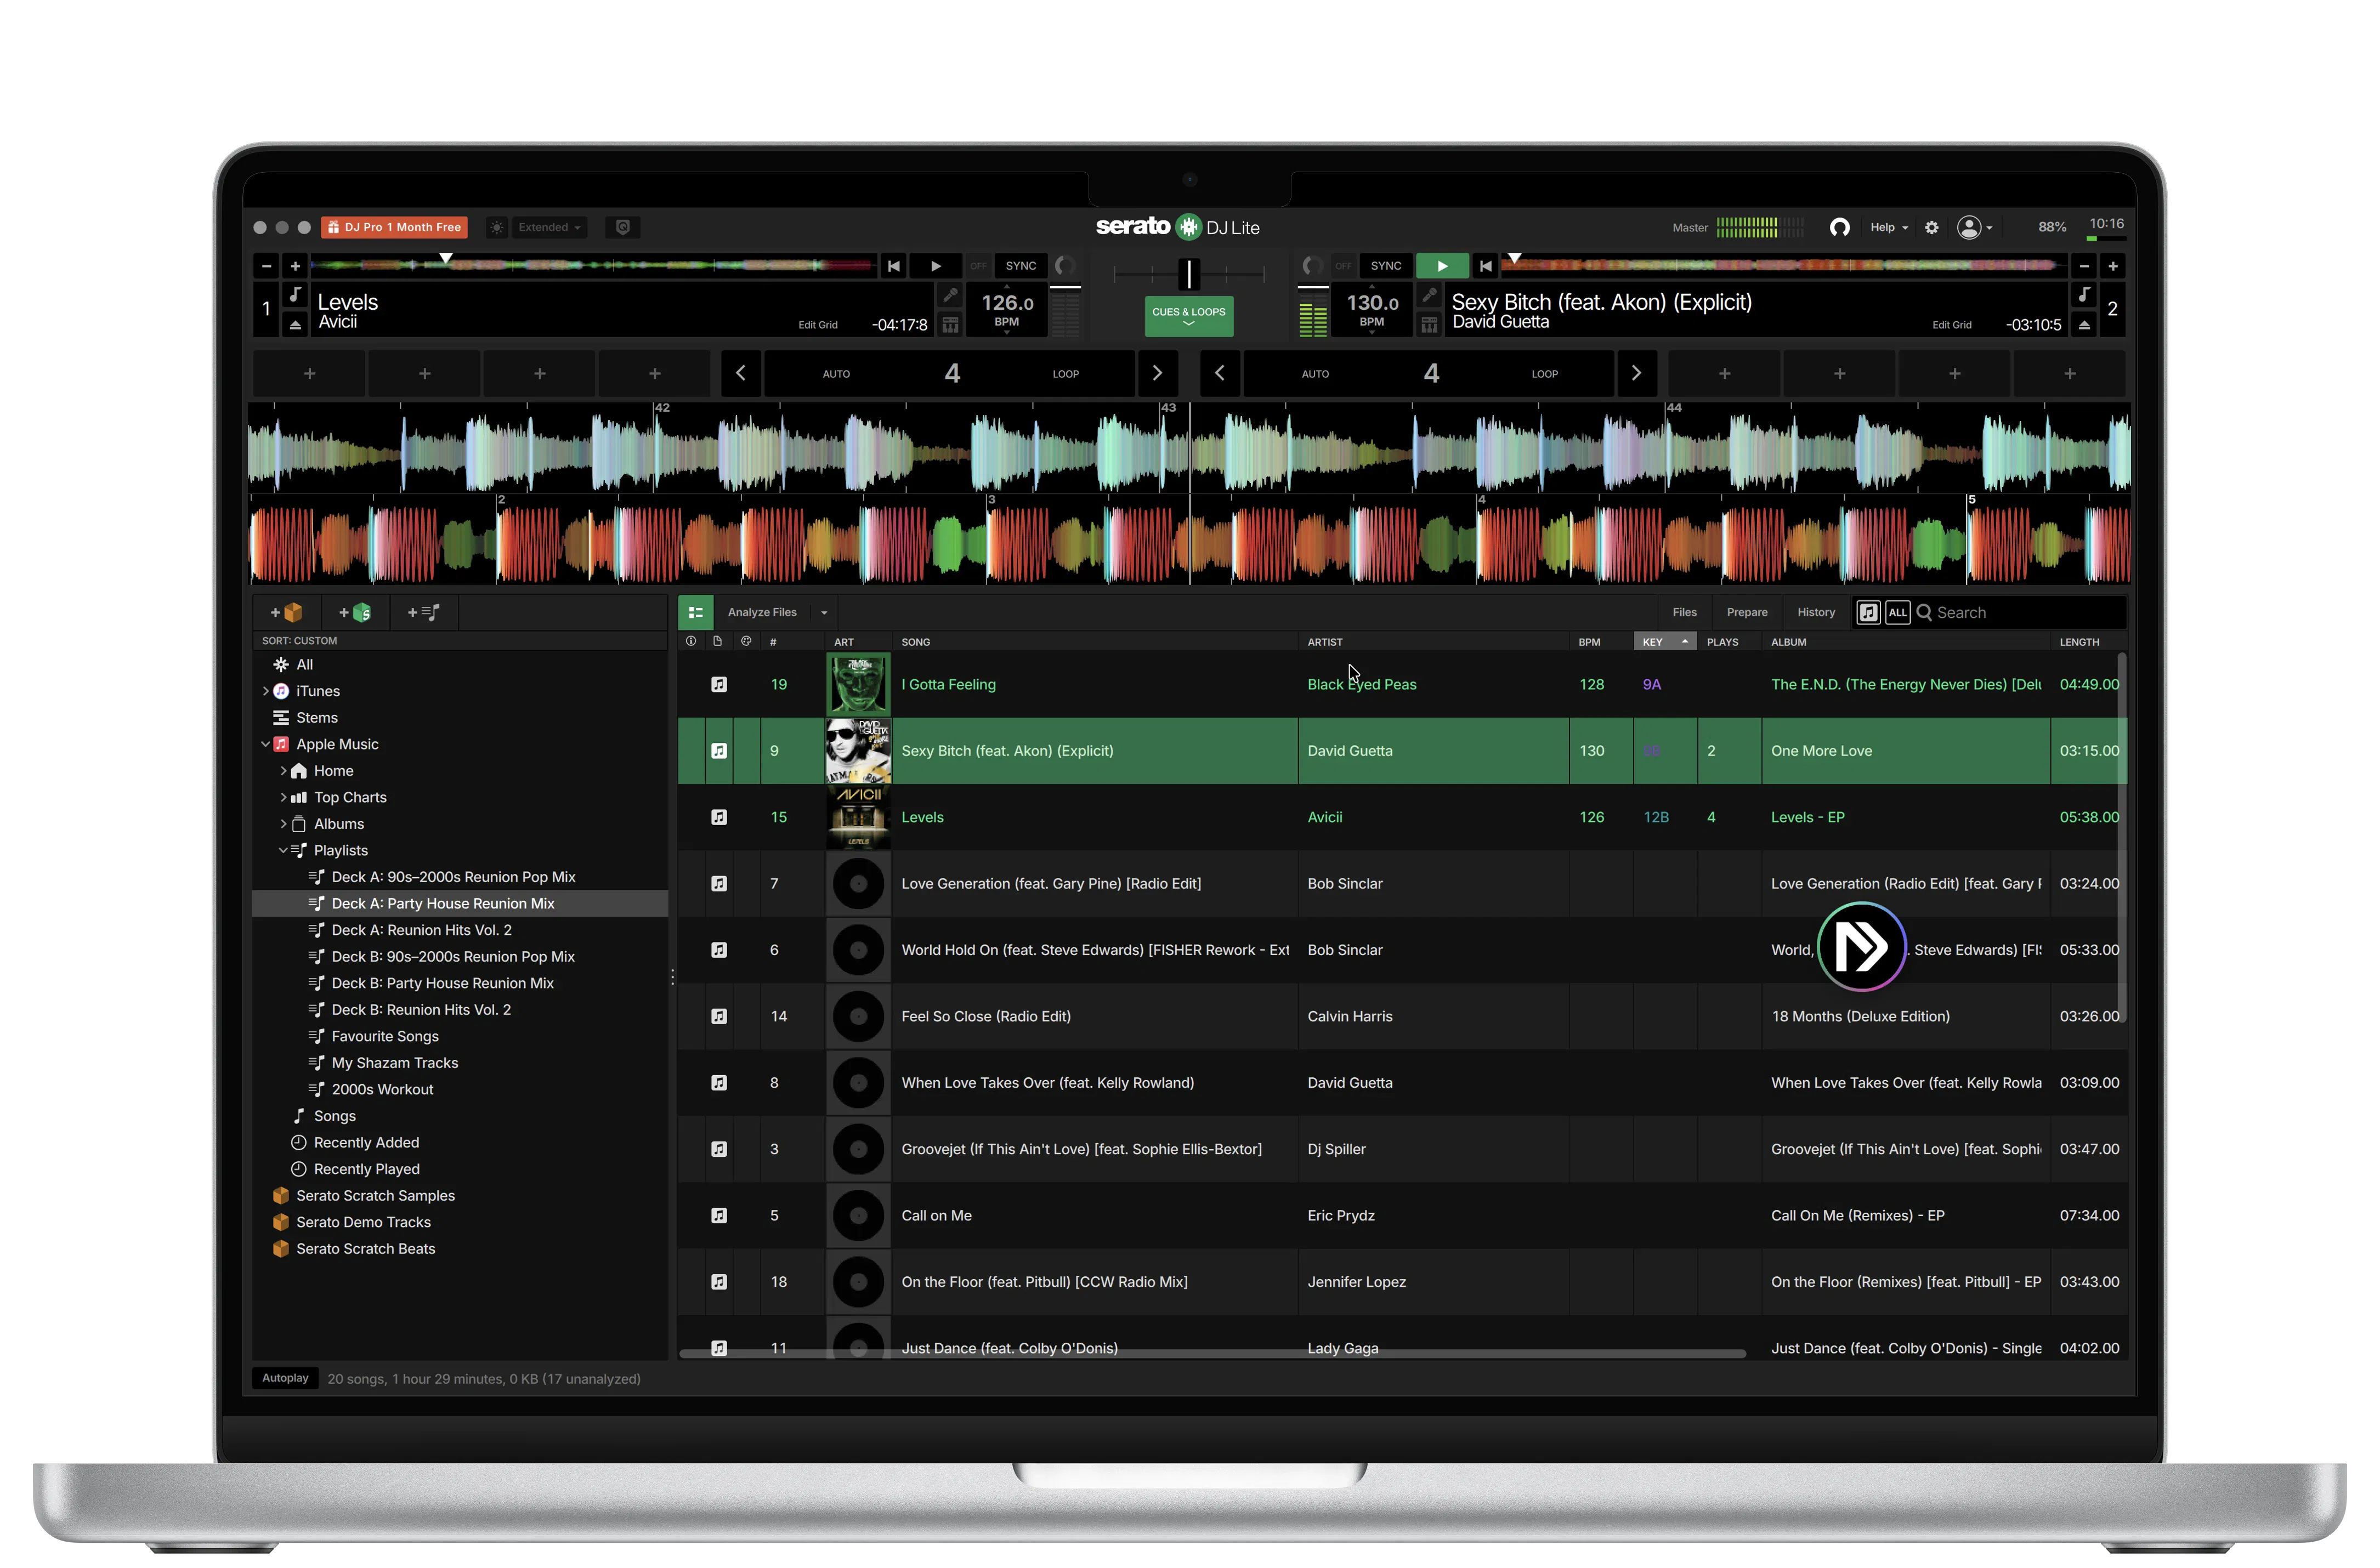Click the ALL filter icon beside Search
The width and height of the screenshot is (2380, 1568).
coord(1898,612)
